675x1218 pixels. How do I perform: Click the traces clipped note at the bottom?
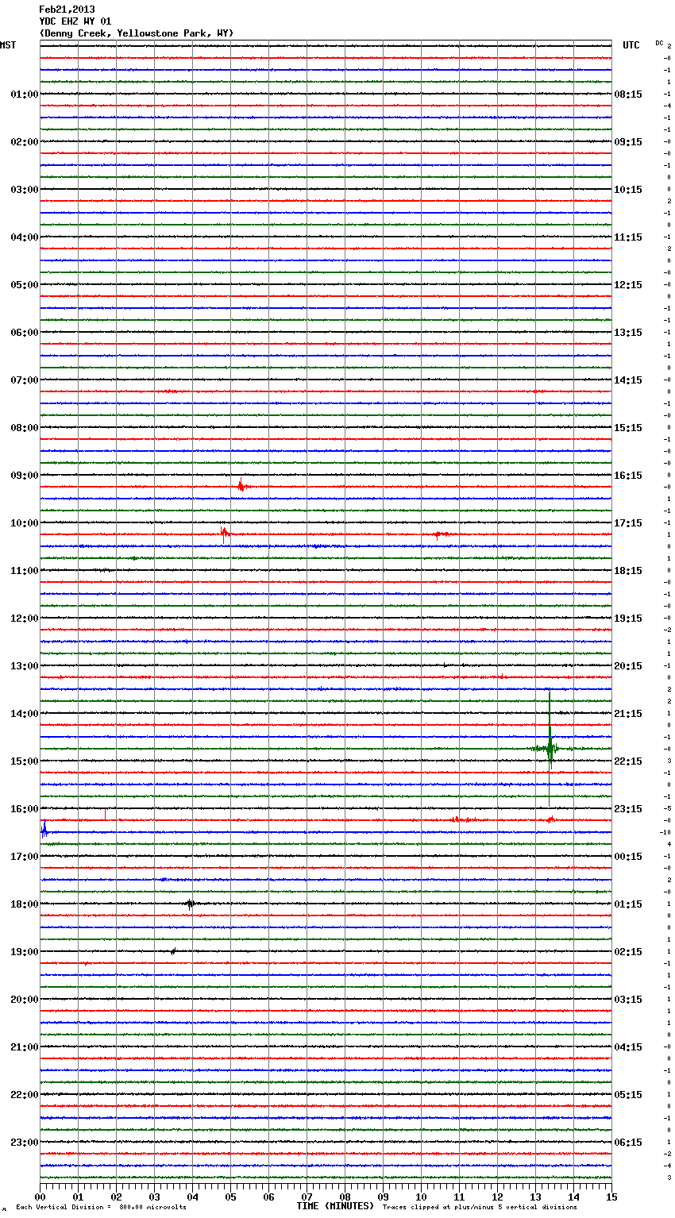(480, 1208)
